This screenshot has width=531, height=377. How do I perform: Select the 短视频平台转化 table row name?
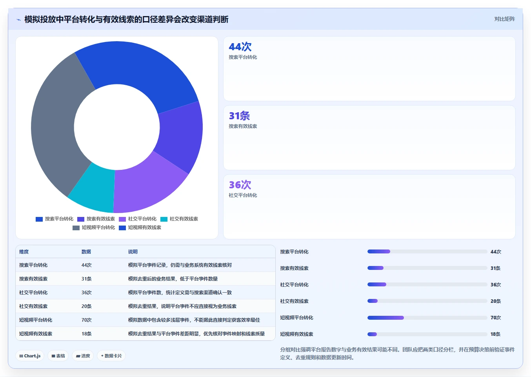pos(36,320)
